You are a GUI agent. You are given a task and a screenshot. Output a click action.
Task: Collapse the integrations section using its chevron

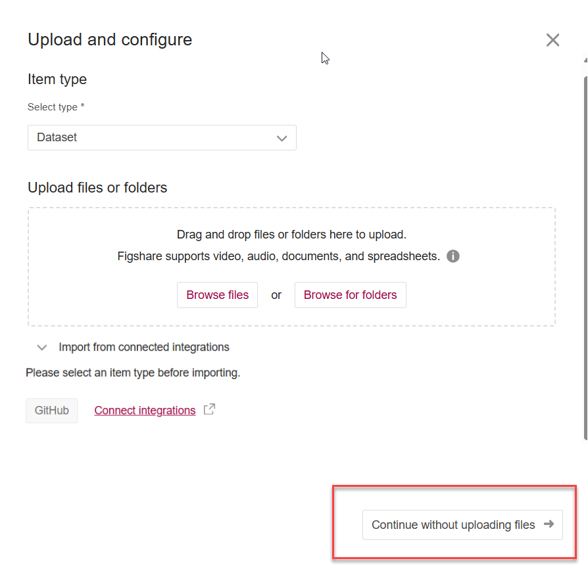click(42, 347)
